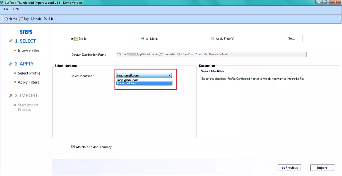Click the 2. APPLY step heading
The image size is (342, 176).
24,64
